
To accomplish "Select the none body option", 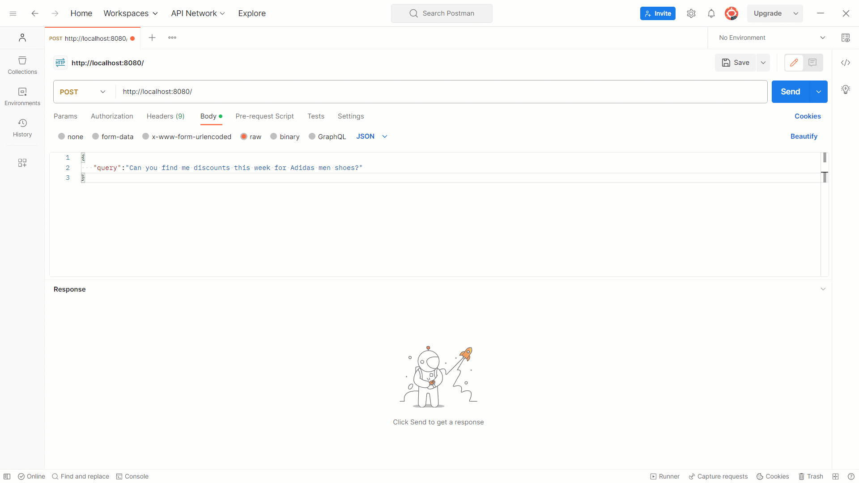I will [x=70, y=136].
